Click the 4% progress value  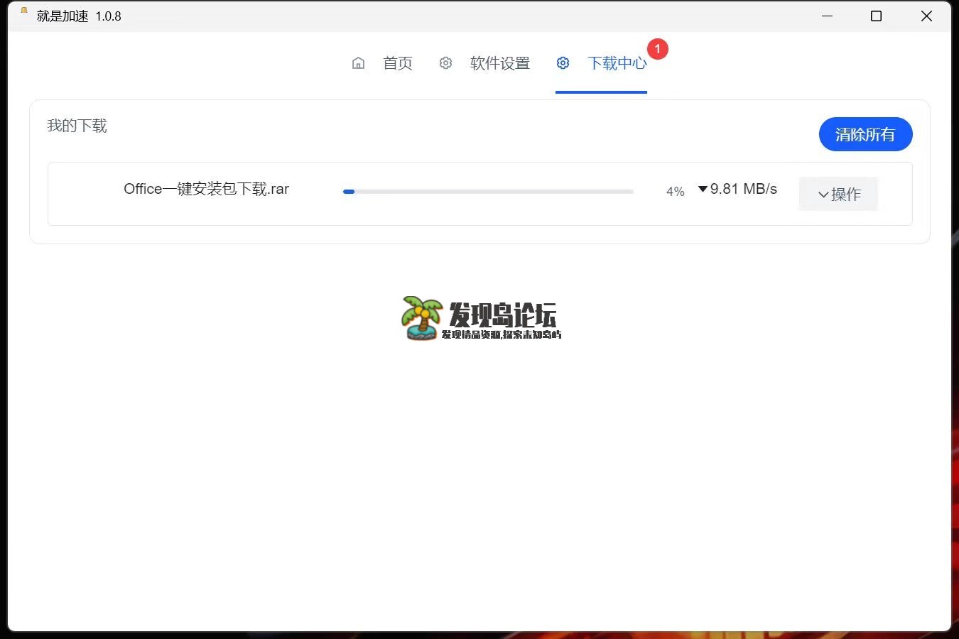(x=676, y=192)
